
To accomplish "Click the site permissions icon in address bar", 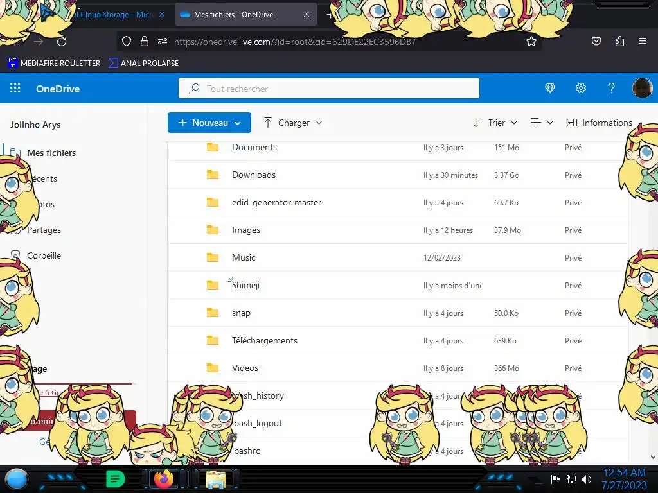I will [x=163, y=42].
